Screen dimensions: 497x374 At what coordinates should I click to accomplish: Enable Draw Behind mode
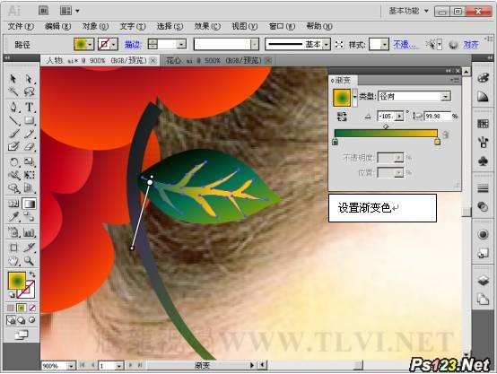[22, 320]
